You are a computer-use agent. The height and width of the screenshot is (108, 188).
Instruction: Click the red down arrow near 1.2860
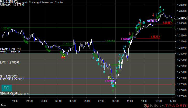pyautogui.click(x=153, y=15)
